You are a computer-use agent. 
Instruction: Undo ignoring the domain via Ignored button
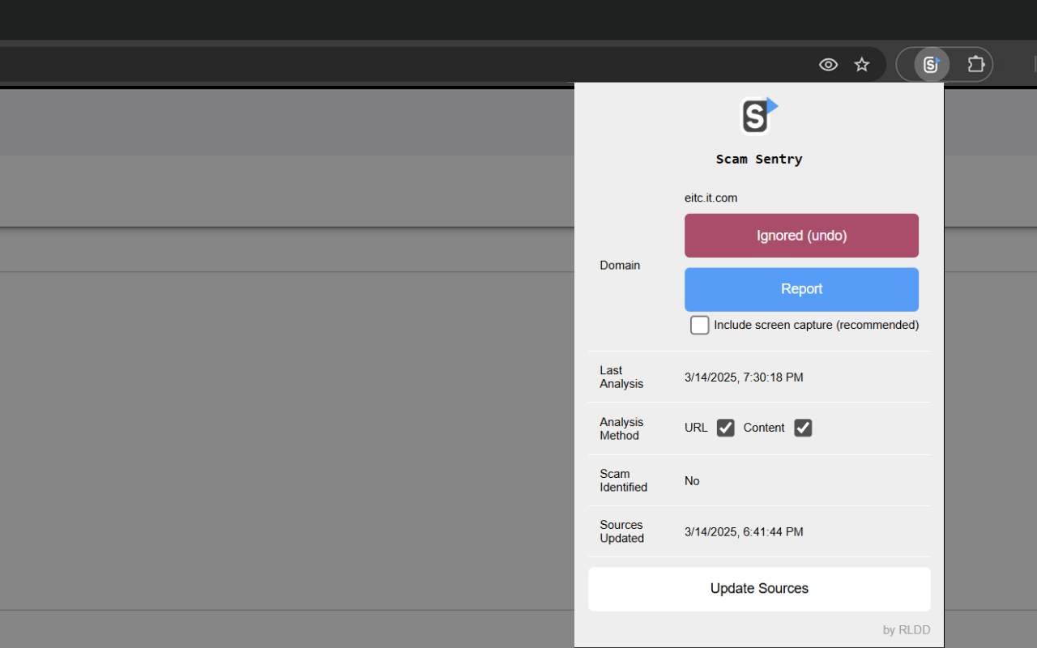tap(801, 236)
